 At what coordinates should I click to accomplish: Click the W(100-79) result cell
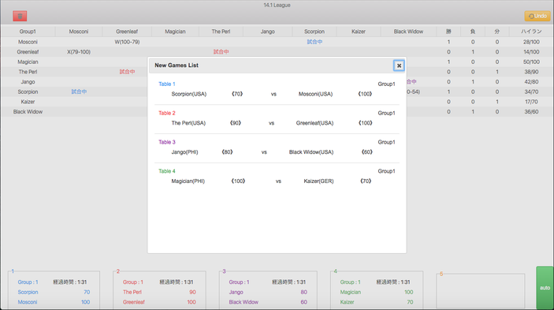[127, 42]
